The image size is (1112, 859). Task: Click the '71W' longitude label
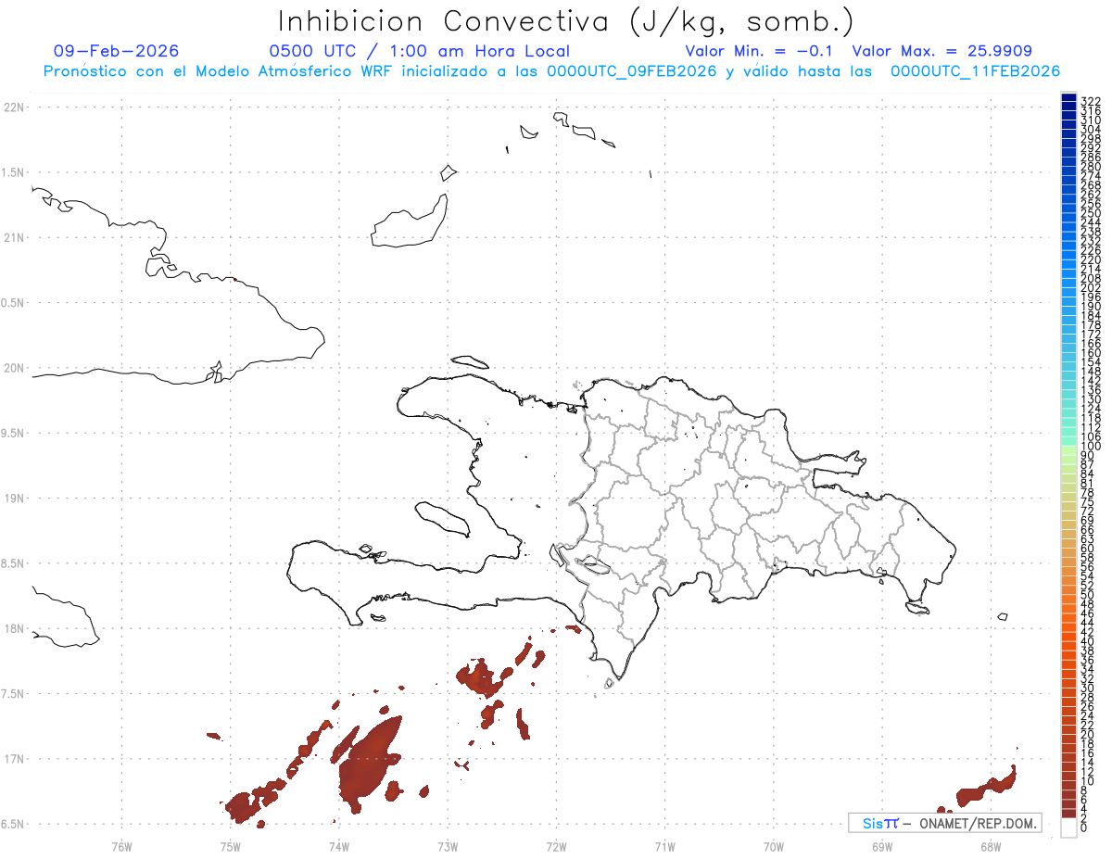(x=664, y=845)
